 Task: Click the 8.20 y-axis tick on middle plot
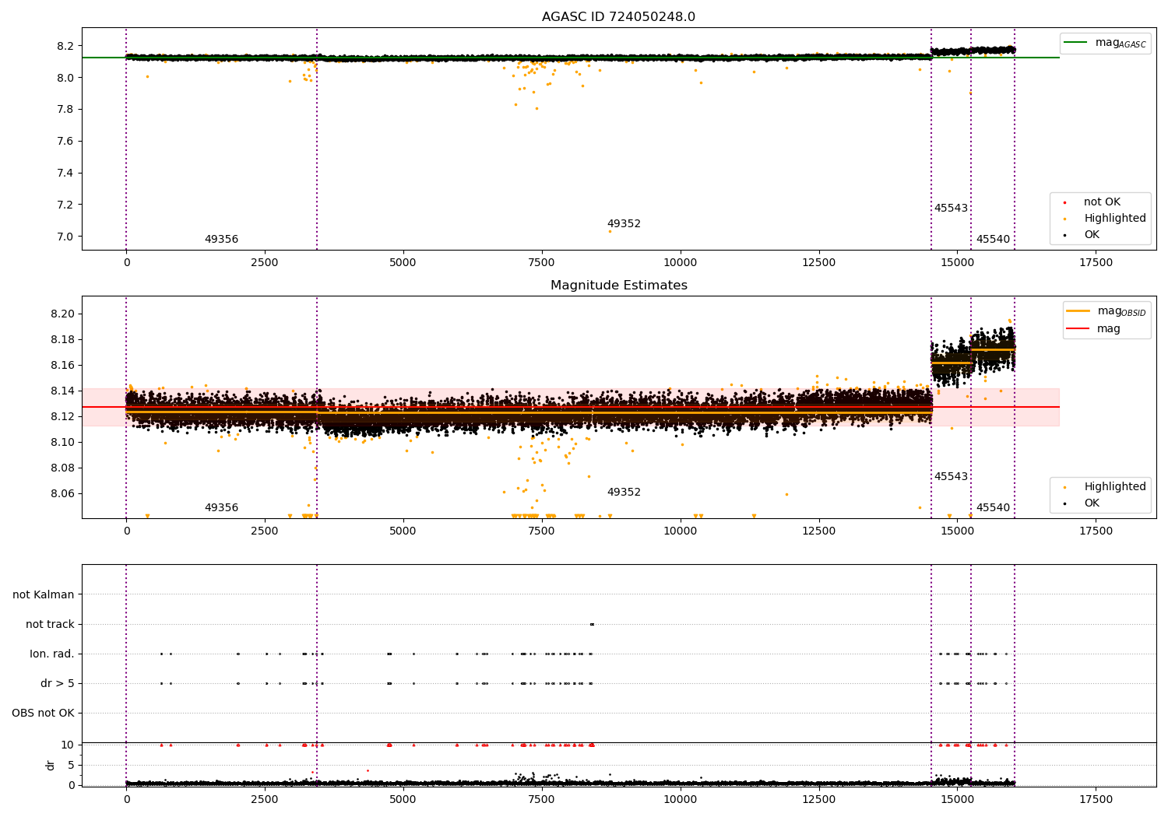point(62,314)
